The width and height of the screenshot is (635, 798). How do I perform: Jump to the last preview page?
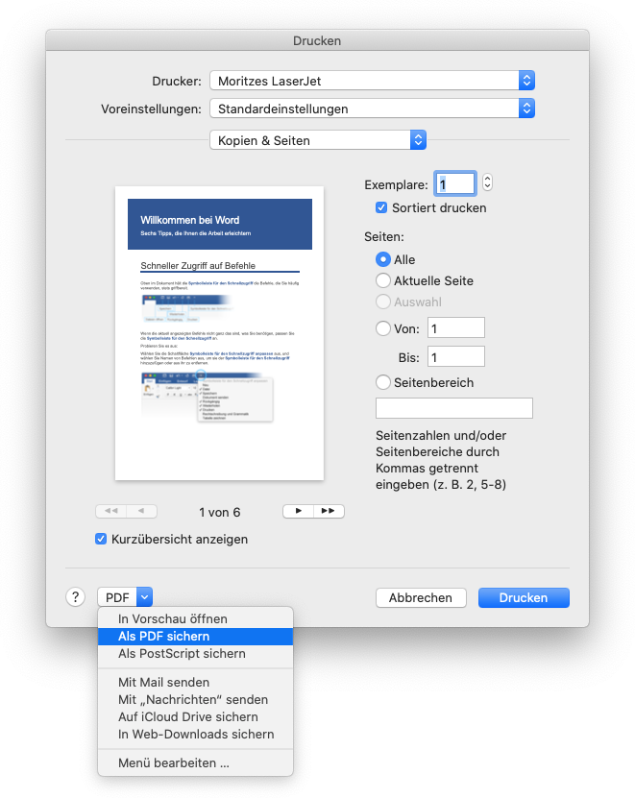coord(329,512)
